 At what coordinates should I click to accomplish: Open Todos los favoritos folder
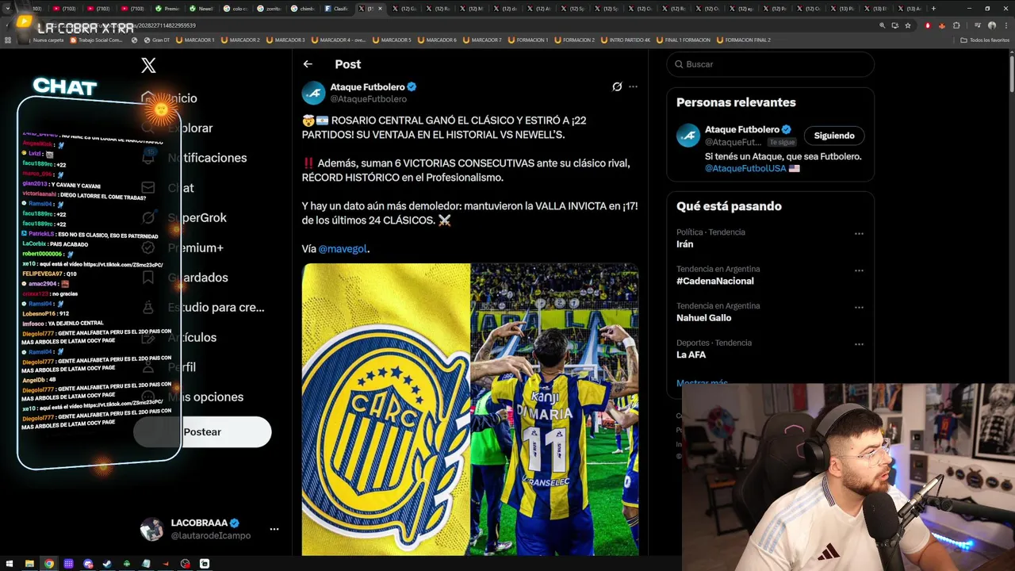(x=986, y=40)
